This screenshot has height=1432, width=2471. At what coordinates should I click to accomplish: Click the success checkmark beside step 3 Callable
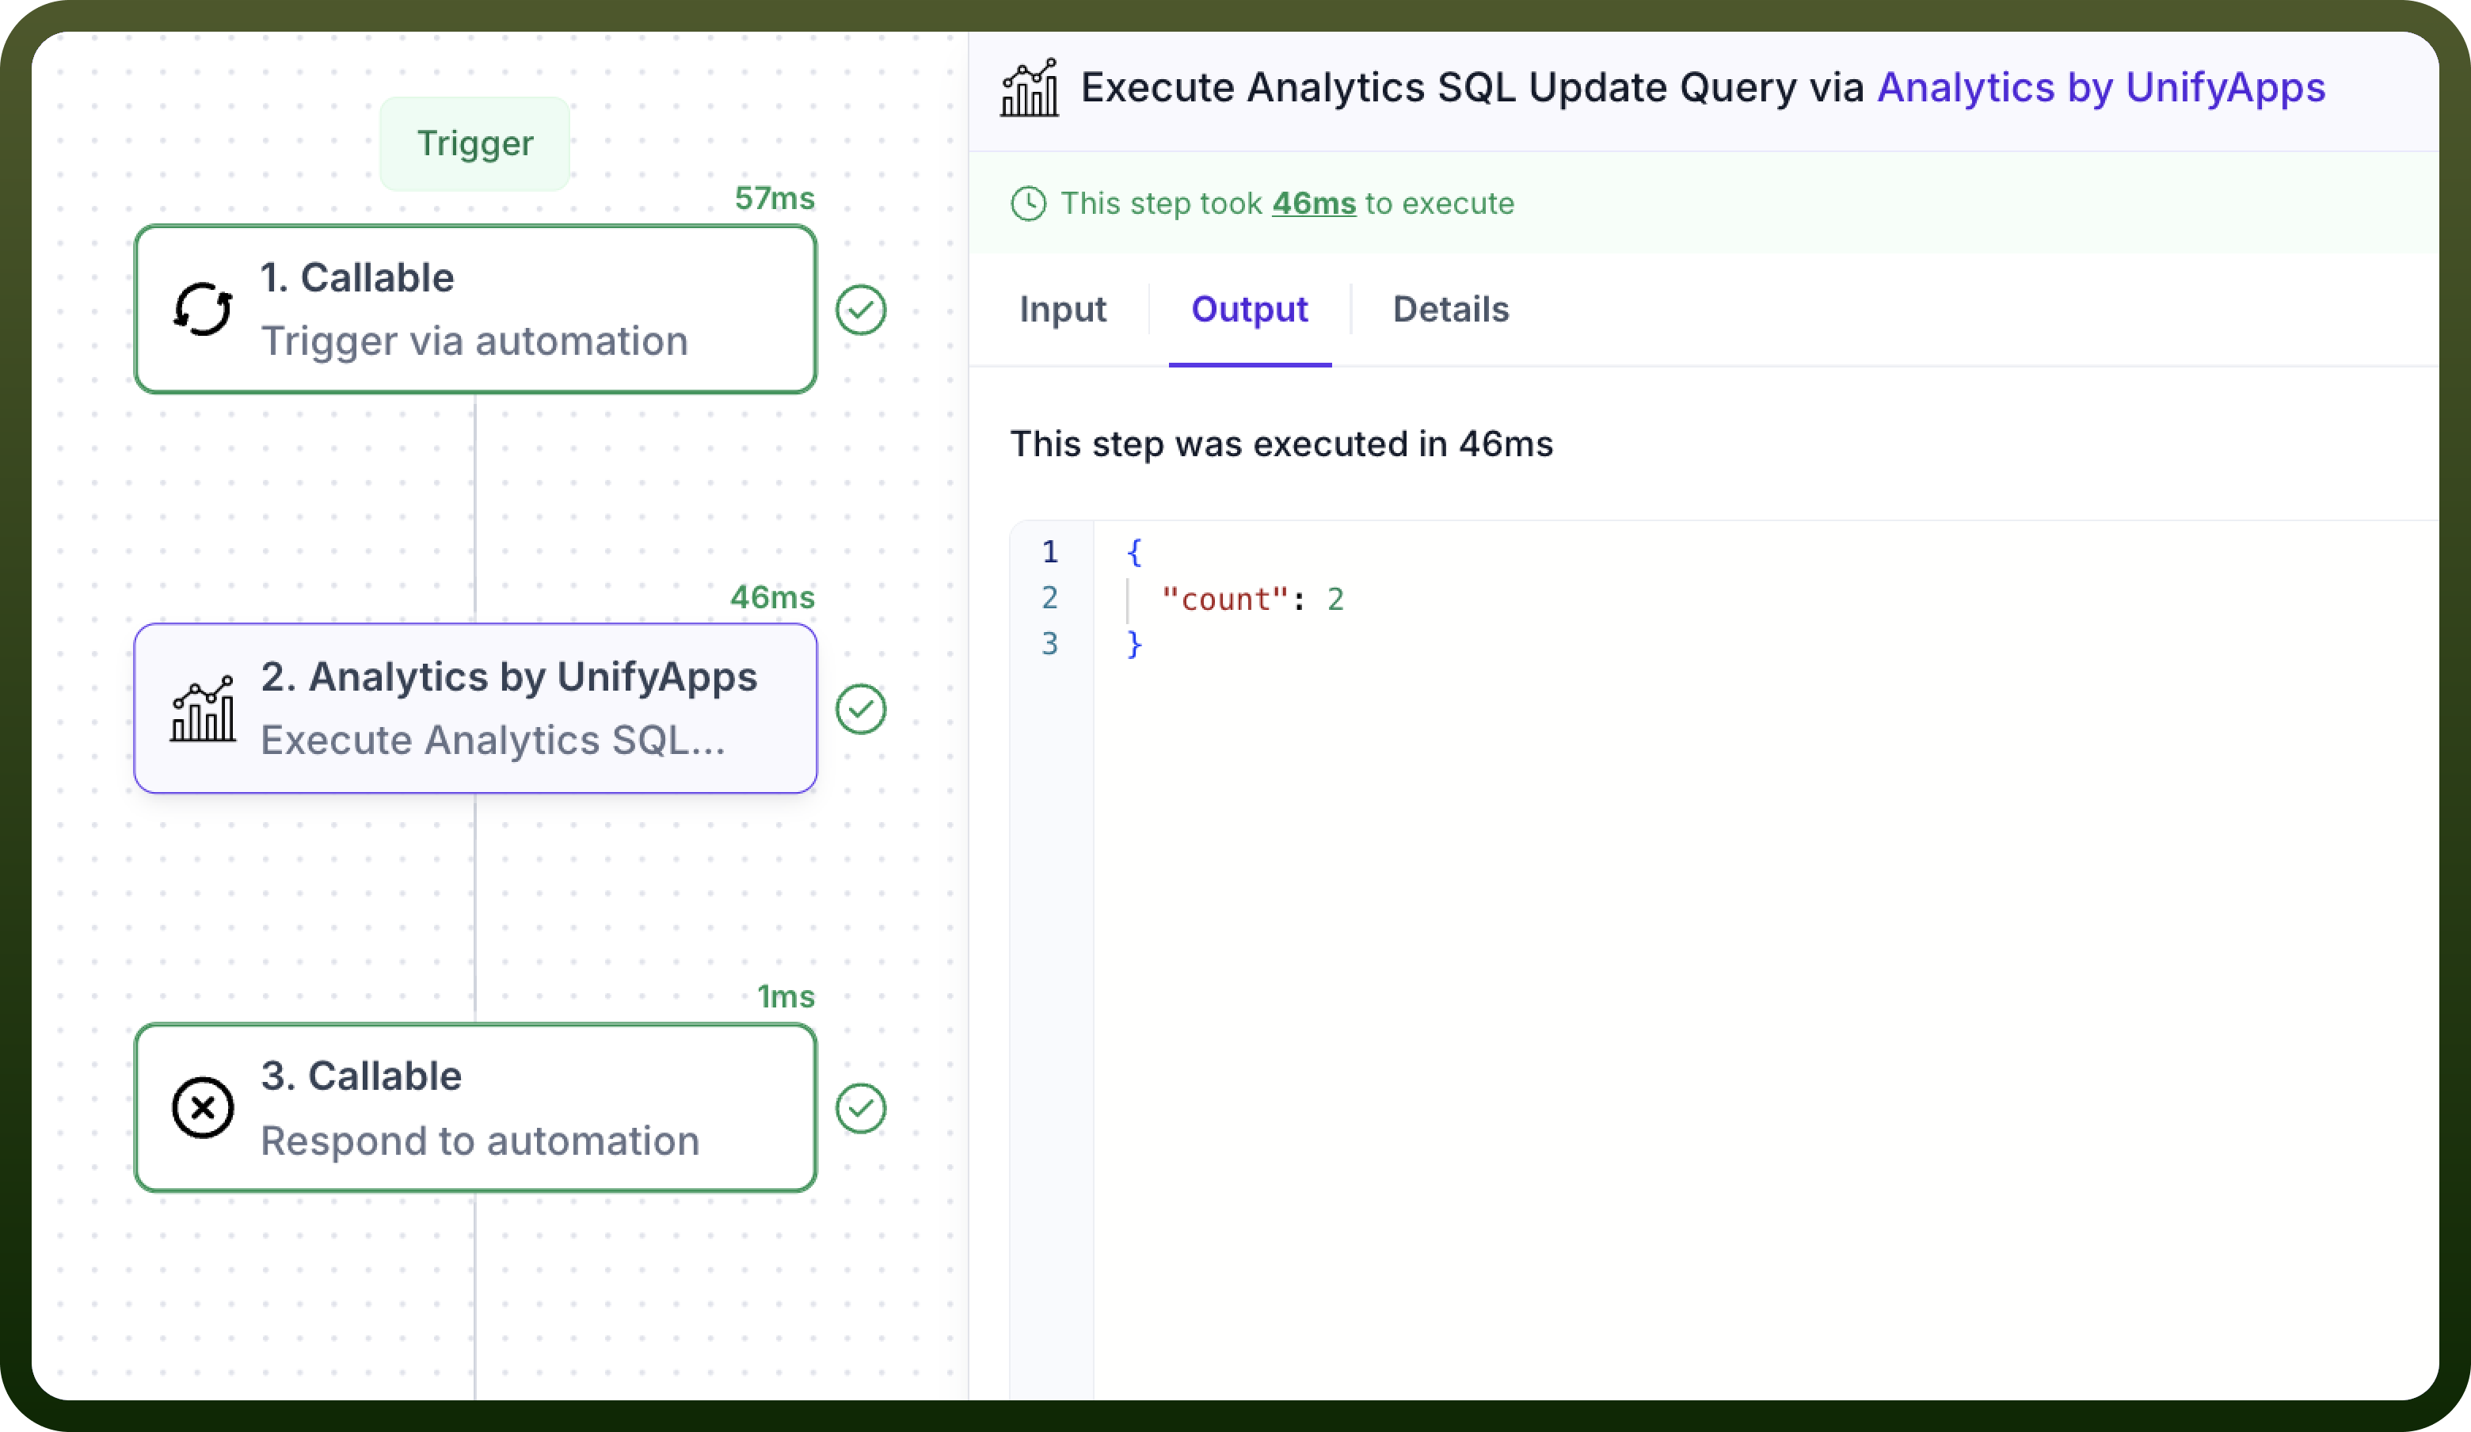point(861,1108)
